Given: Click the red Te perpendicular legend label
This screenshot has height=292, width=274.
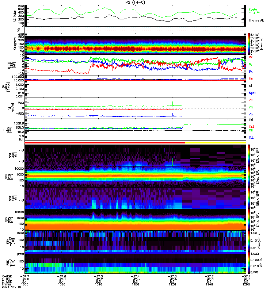Looking at the screenshot, I should [x=251, y=127].
